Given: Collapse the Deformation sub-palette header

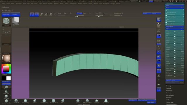Looking at the screenshot, I should 170,3.
